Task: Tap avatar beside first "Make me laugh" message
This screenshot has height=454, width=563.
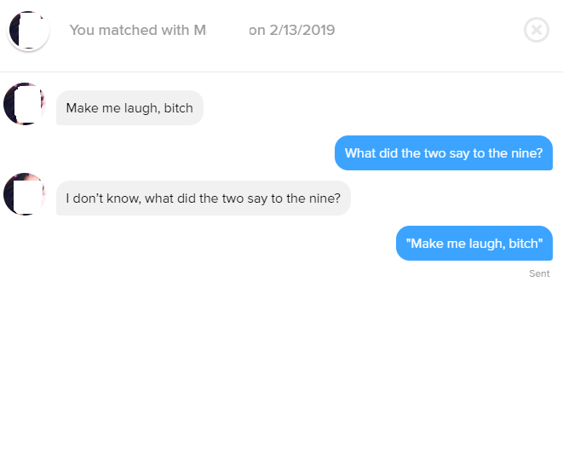Action: pos(24,104)
